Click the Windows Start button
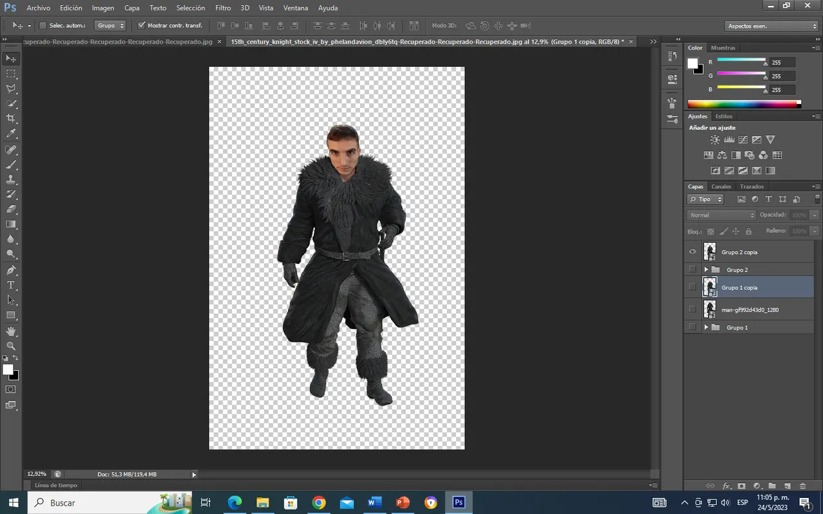This screenshot has width=823, height=514. point(14,502)
